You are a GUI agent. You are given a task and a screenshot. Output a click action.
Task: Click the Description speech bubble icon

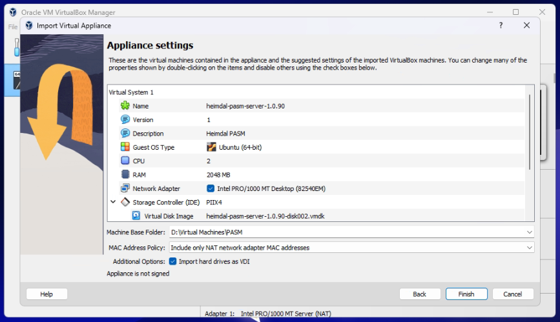coord(125,133)
